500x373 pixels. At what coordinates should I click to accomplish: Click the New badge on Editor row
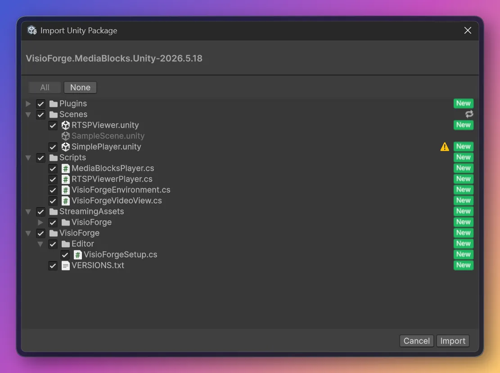click(464, 244)
